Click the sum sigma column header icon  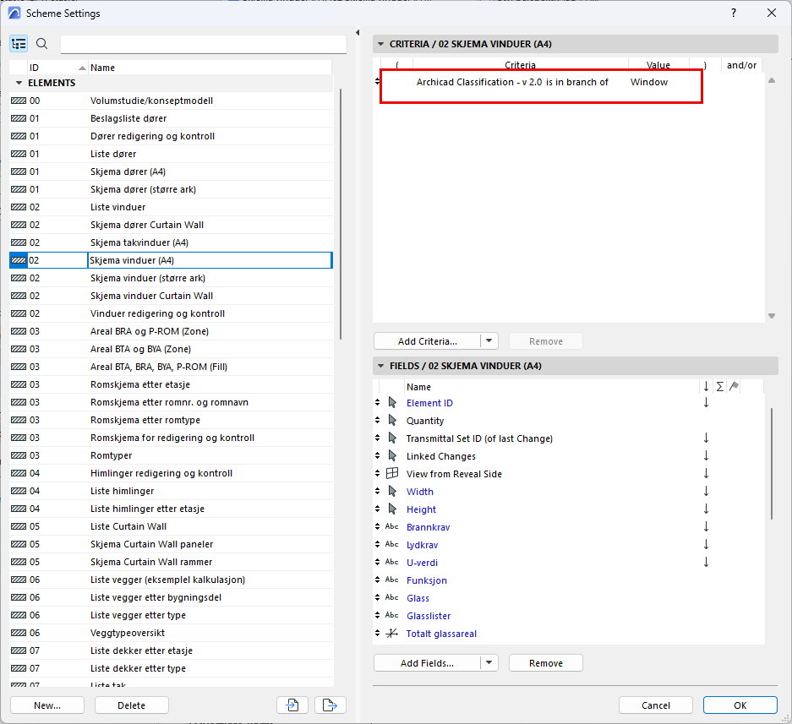[719, 386]
